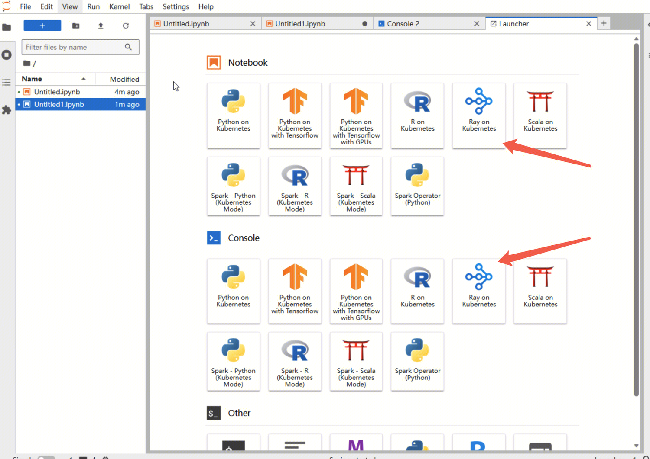This screenshot has height=459, width=650.
Task: Launch Ray on Kubernetes console
Action: (479, 291)
